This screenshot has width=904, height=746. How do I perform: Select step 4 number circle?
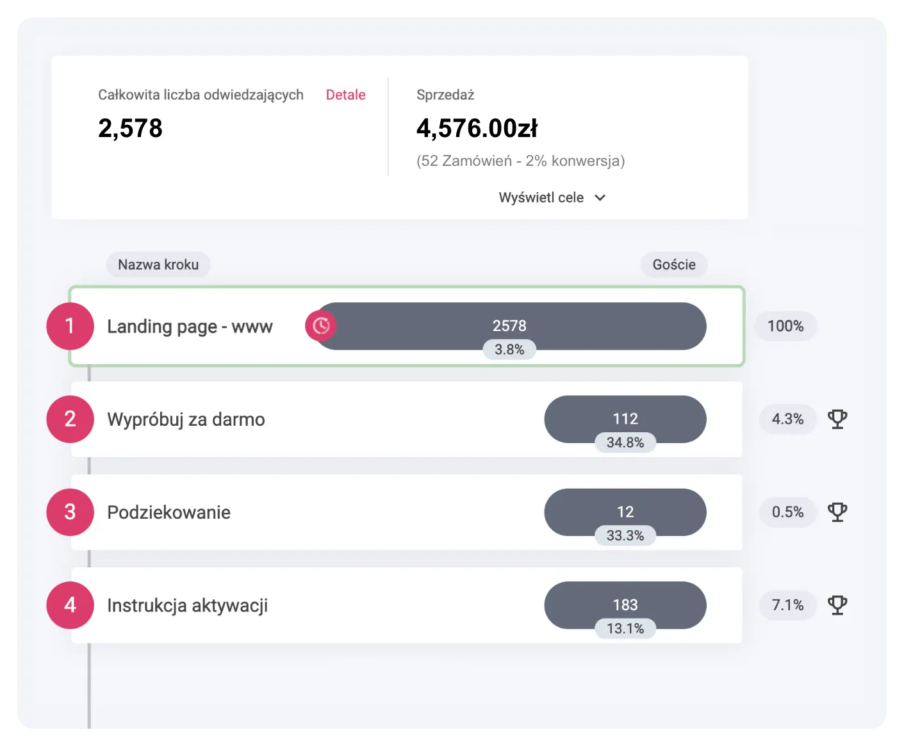(x=70, y=605)
